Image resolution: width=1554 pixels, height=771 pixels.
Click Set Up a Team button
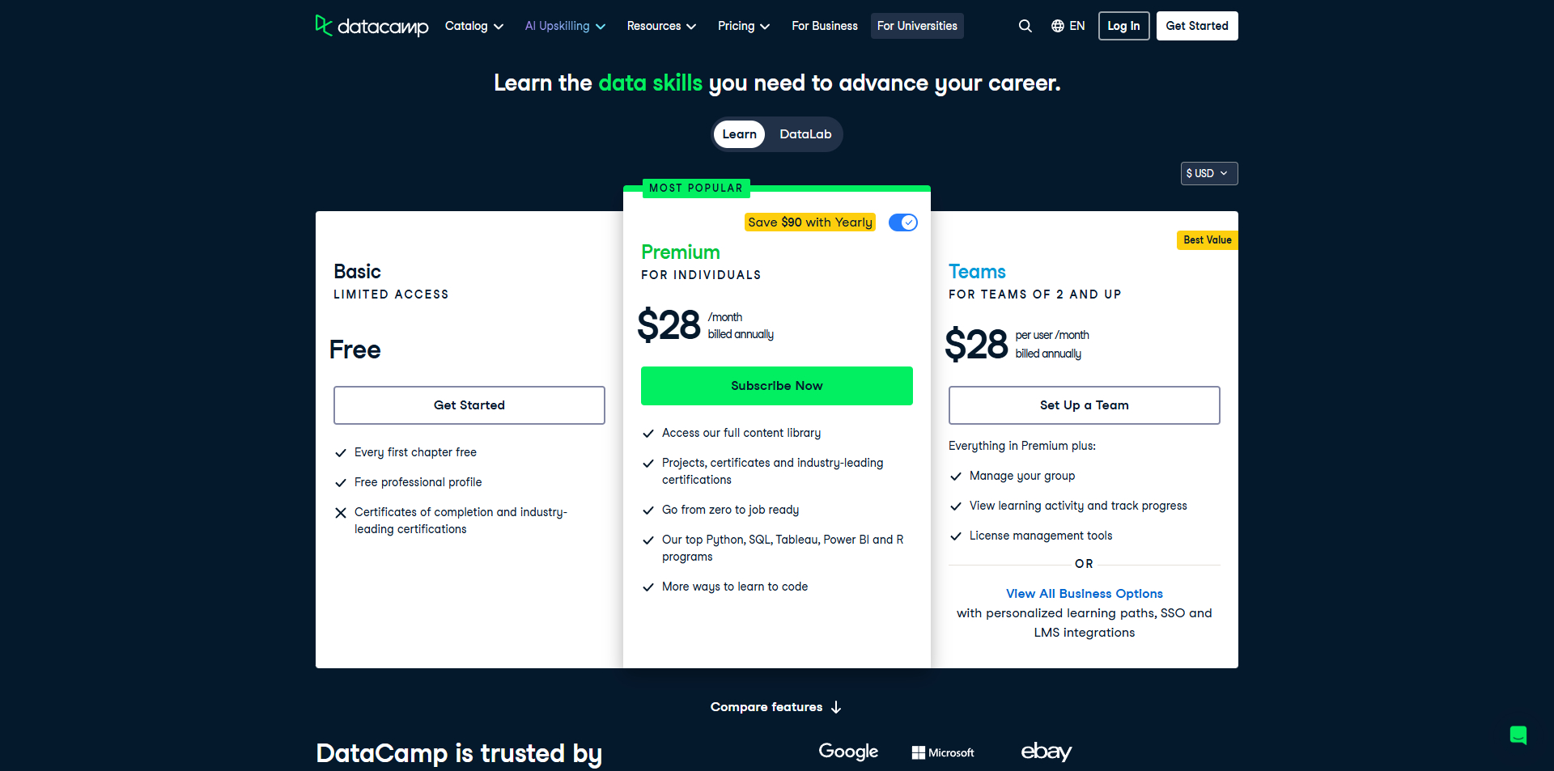click(1084, 405)
